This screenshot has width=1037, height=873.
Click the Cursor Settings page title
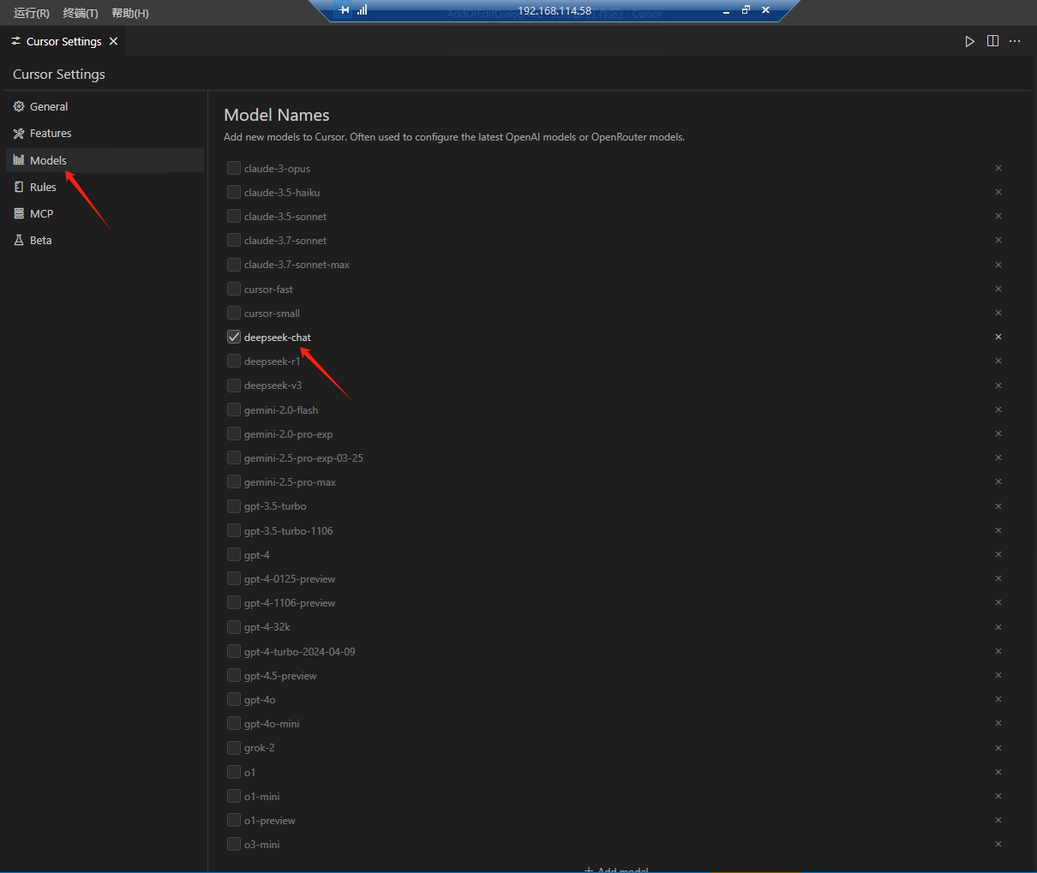(59, 74)
